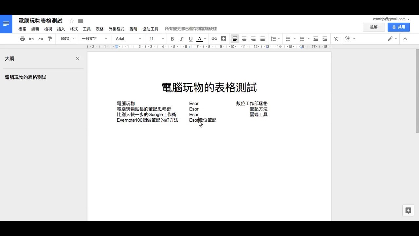Toggle numbered list
The height and width of the screenshot is (236, 419).
coord(288,39)
